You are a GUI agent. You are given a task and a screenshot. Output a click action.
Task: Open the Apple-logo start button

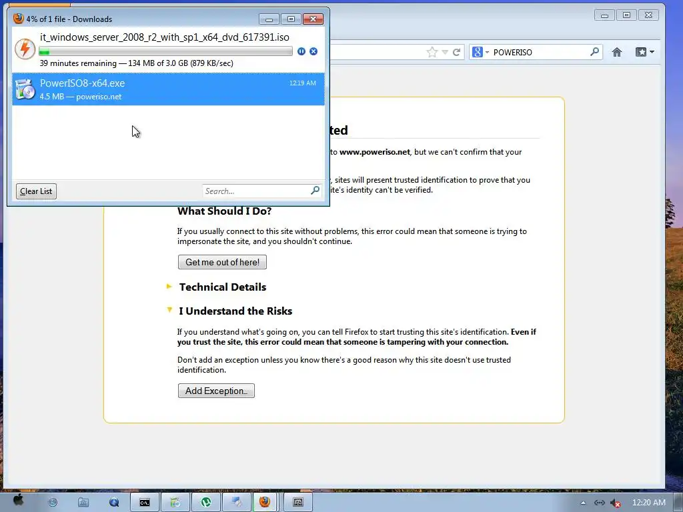coord(18,501)
